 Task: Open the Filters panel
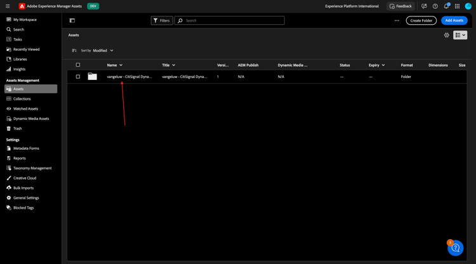162,21
